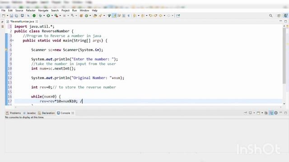The image size is (289, 162).
Task: Click Display Selected Console icon
Action: [x=250, y=113]
